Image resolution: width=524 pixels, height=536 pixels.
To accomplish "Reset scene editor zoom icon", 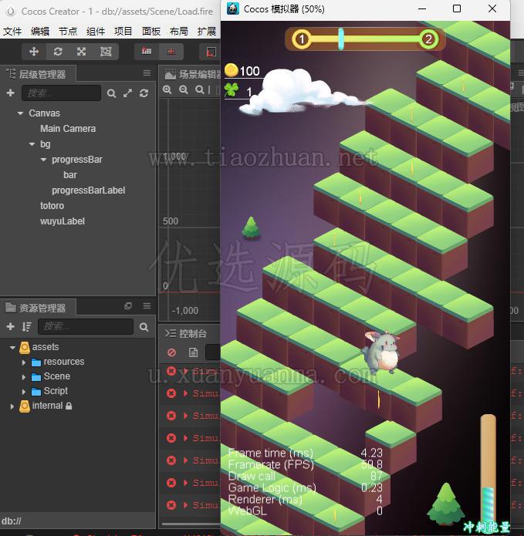I will coord(199,90).
